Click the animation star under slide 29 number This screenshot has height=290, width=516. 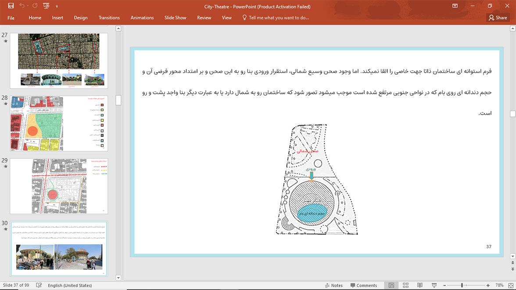tap(5, 167)
